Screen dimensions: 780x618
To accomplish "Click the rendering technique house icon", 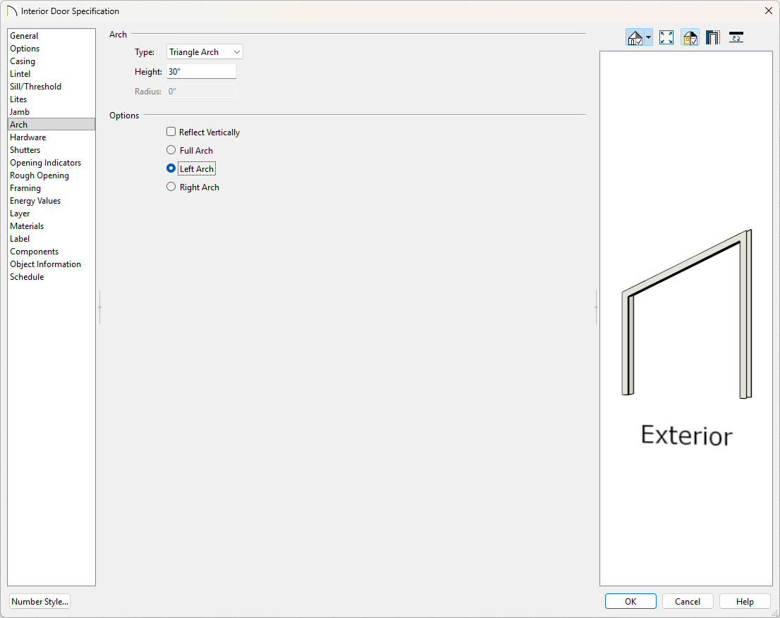I will click(635, 38).
